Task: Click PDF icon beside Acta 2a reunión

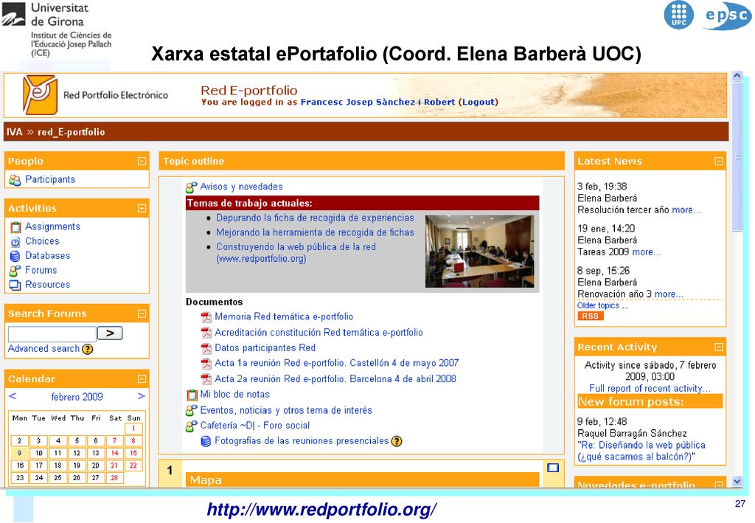Action: tap(206, 379)
